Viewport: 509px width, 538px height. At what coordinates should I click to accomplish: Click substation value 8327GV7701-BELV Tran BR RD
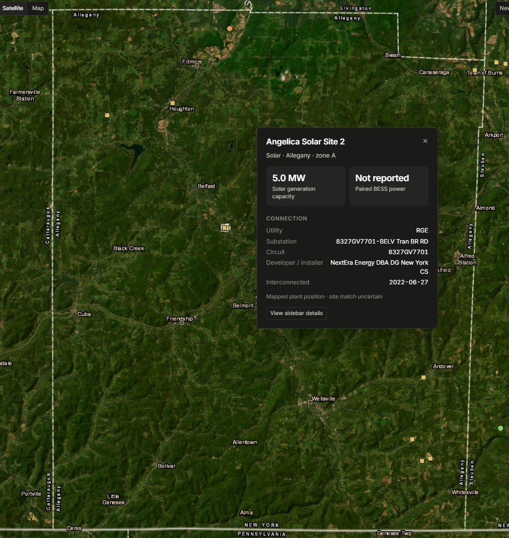[x=382, y=242]
